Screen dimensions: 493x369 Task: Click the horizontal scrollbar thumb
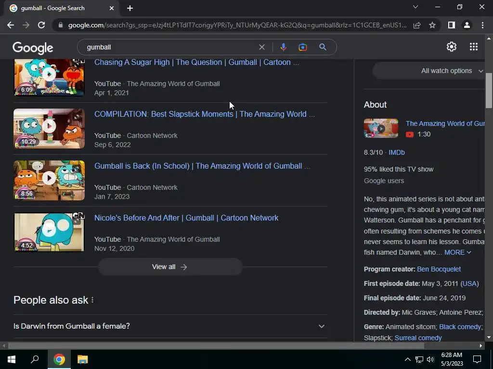[x=216, y=346]
